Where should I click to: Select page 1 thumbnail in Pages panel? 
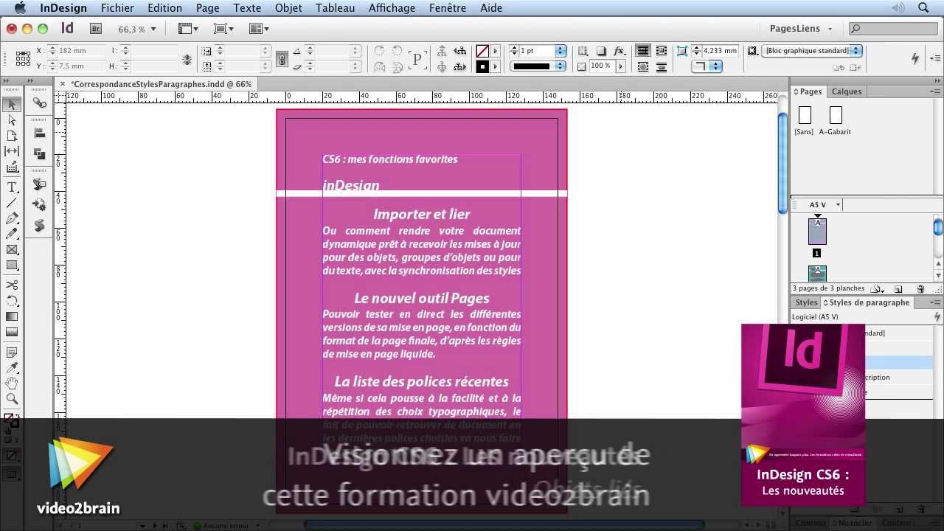817,232
